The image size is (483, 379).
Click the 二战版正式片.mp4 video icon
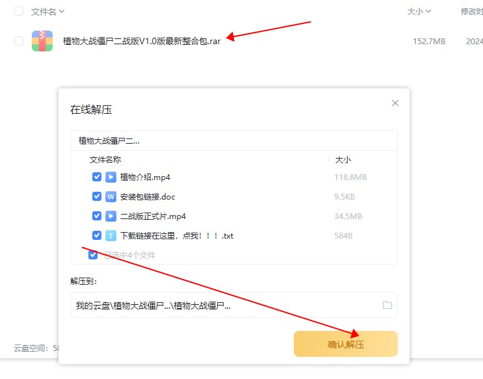click(x=111, y=216)
